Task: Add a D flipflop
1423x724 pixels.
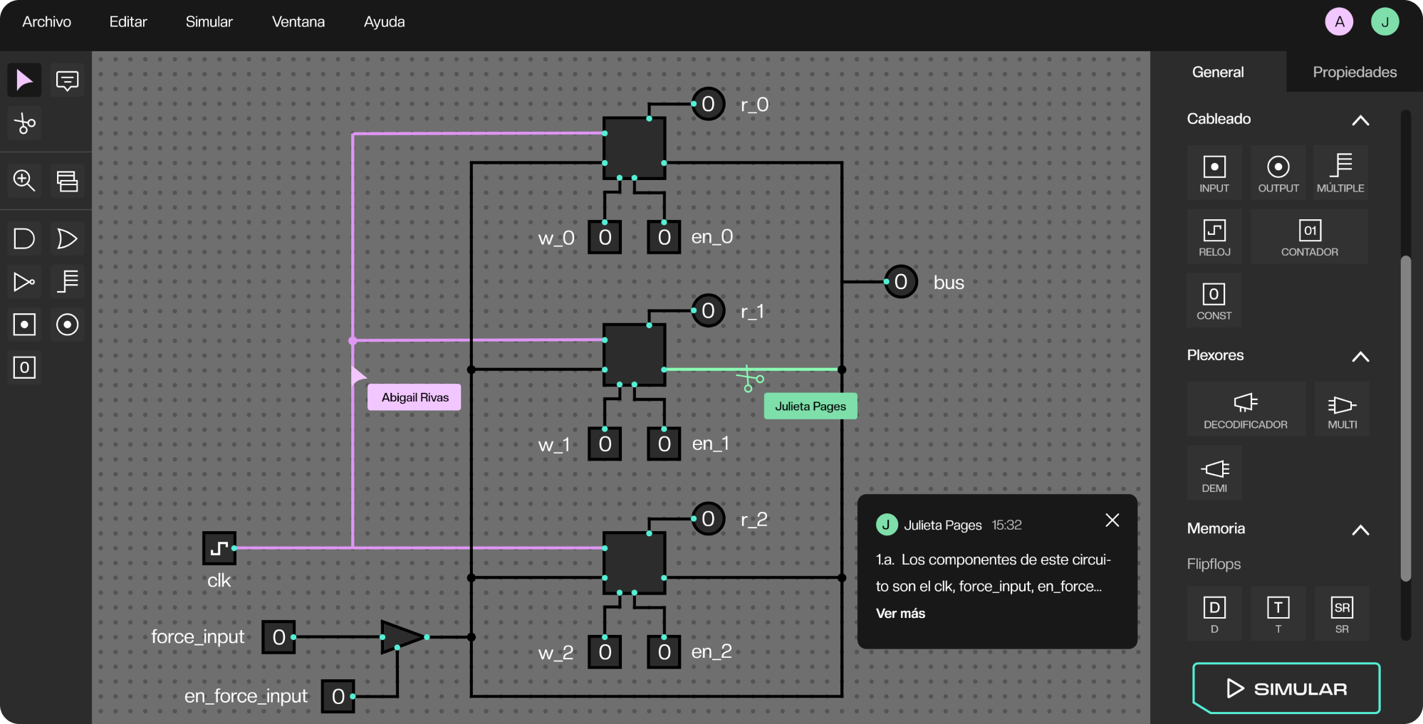Action: 1214,614
